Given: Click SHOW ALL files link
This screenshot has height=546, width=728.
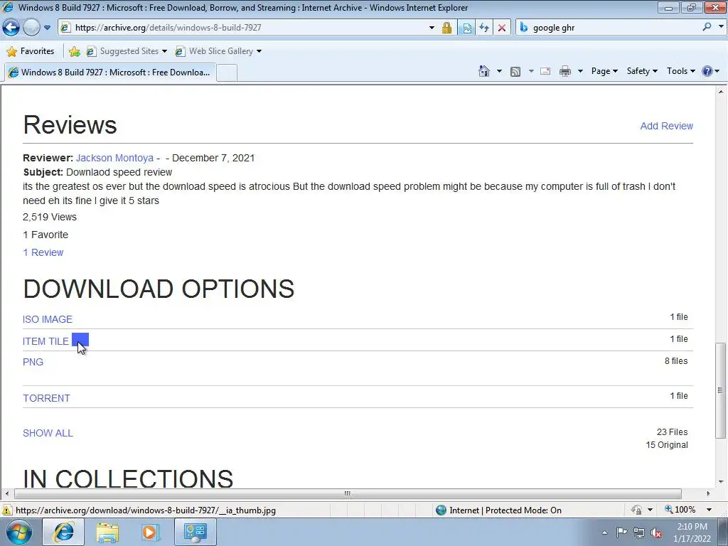Looking at the screenshot, I should pos(48,433).
